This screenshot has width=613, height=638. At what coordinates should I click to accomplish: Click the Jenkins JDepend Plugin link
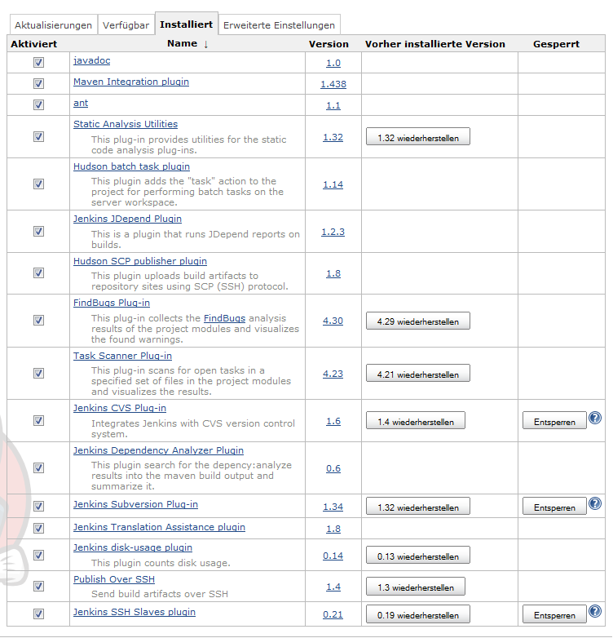tap(127, 219)
